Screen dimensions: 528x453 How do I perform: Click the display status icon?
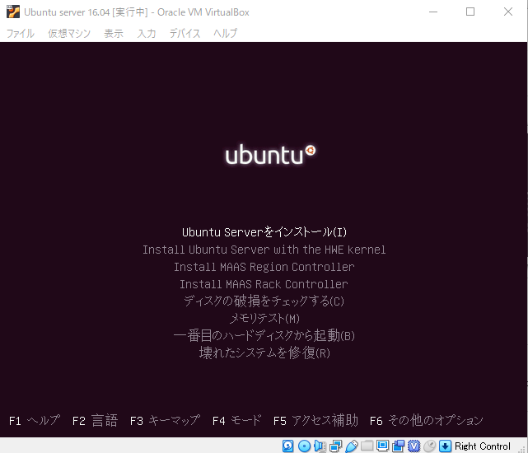[x=382, y=446]
